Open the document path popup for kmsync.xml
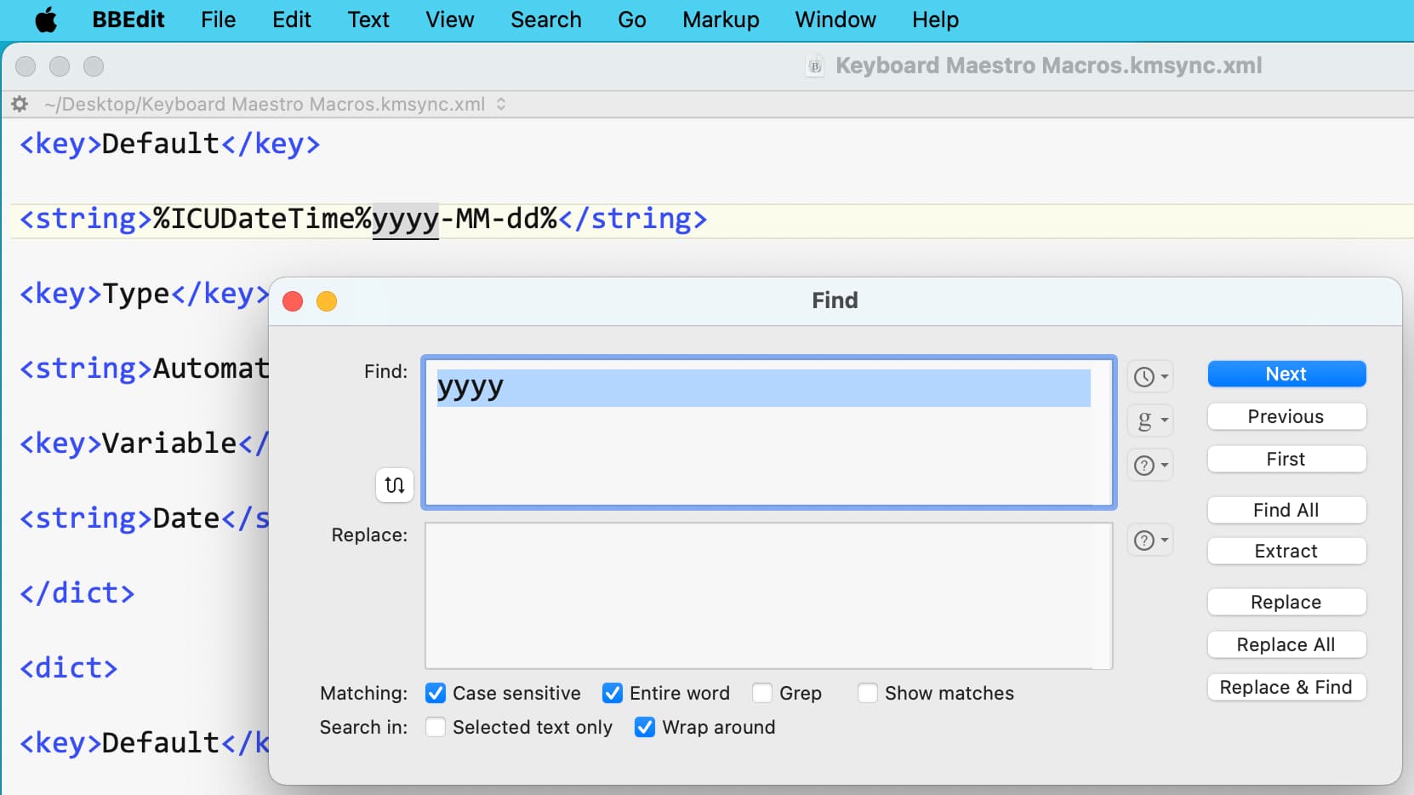 coord(275,104)
